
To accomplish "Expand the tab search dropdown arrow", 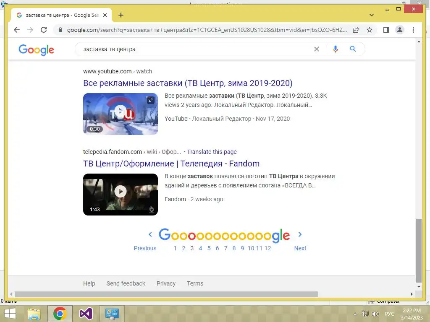I will (x=372, y=15).
